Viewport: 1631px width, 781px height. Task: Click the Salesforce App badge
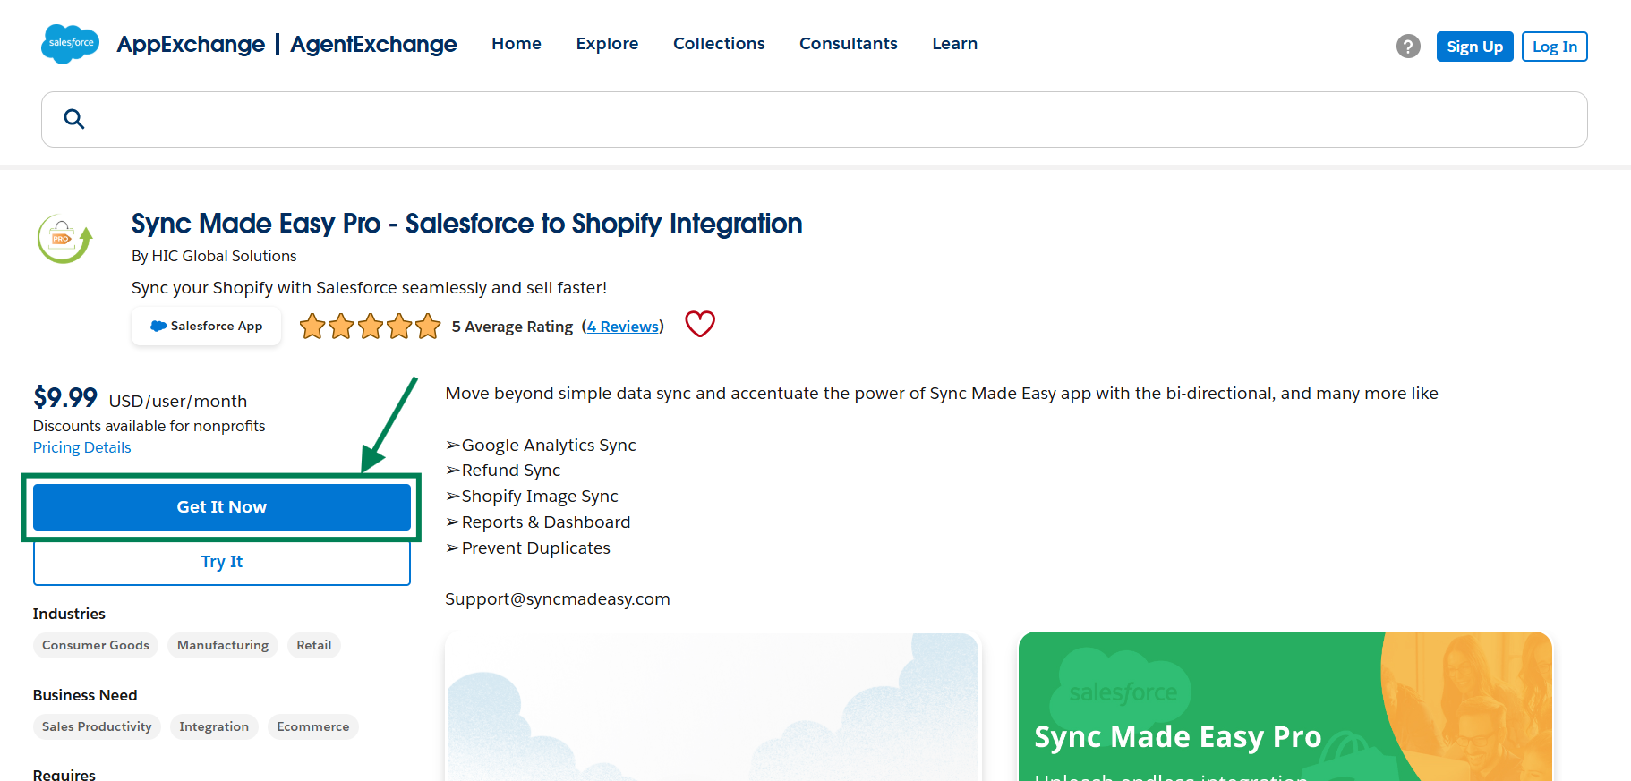point(206,326)
